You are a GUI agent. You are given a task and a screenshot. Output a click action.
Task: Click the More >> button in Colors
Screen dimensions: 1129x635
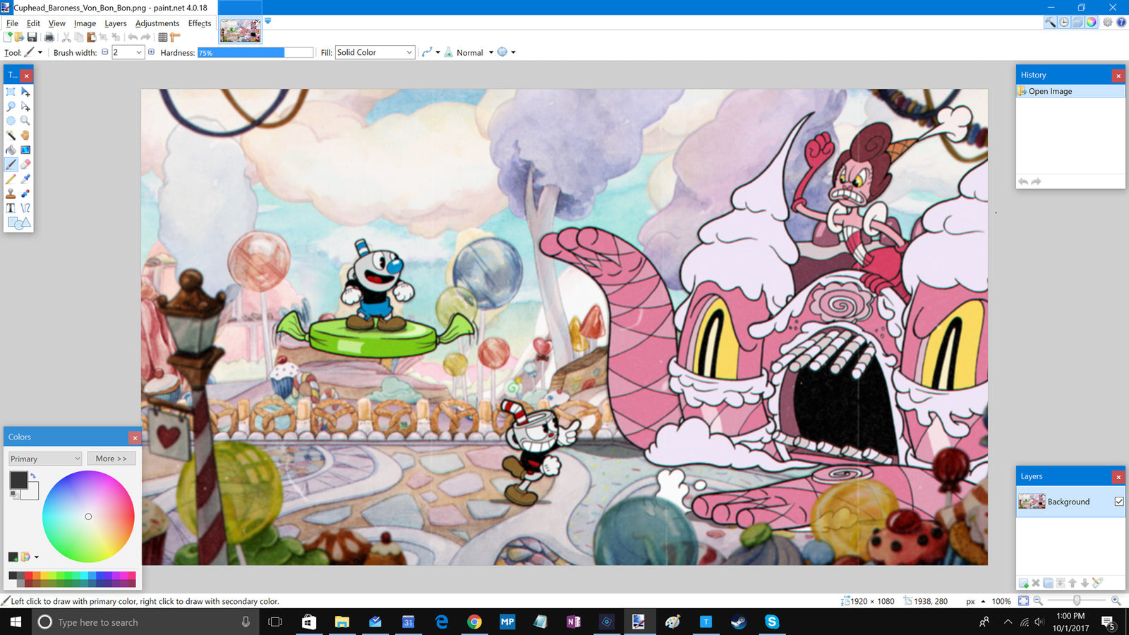[111, 459]
